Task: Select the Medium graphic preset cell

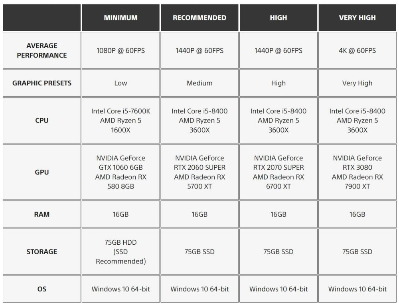Action: click(x=199, y=83)
